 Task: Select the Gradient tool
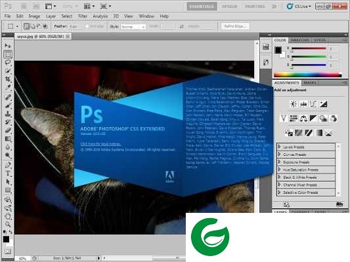pos(8,139)
